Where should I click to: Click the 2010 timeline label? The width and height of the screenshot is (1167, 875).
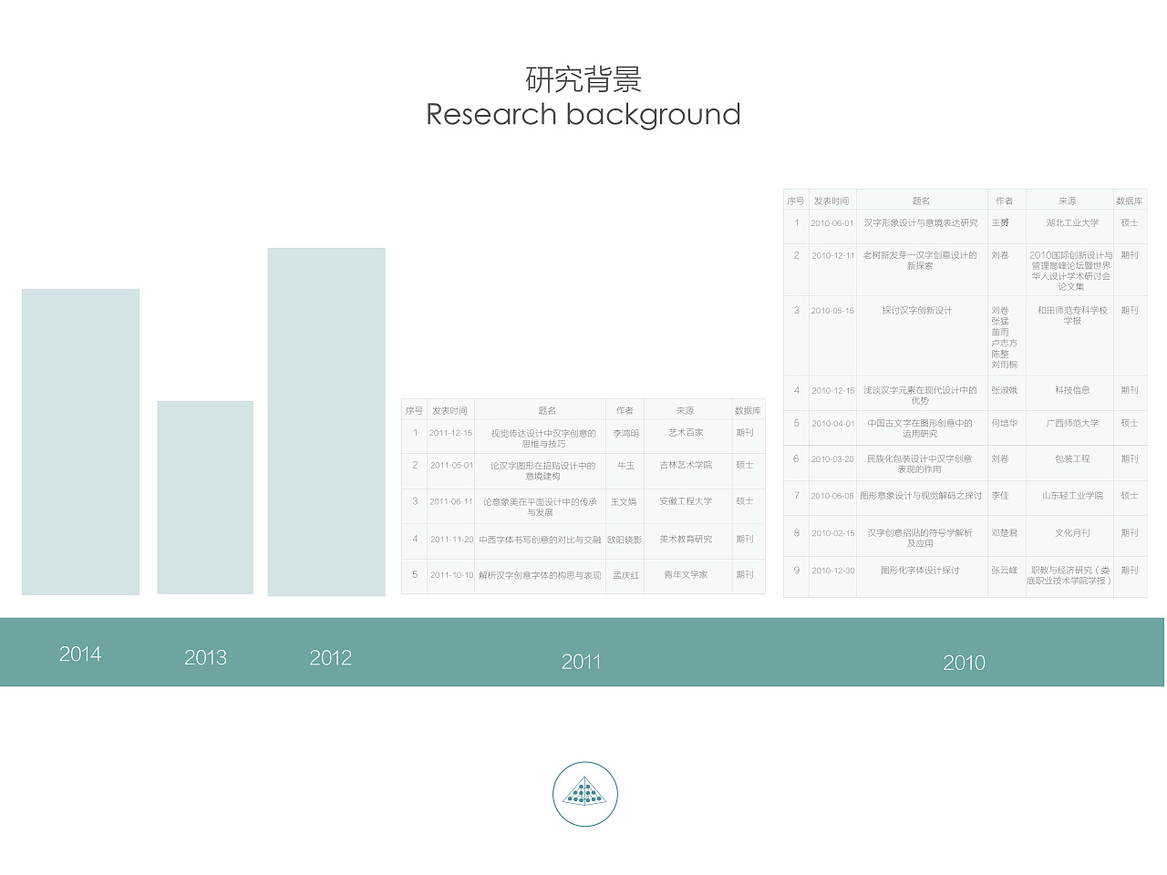pos(964,663)
